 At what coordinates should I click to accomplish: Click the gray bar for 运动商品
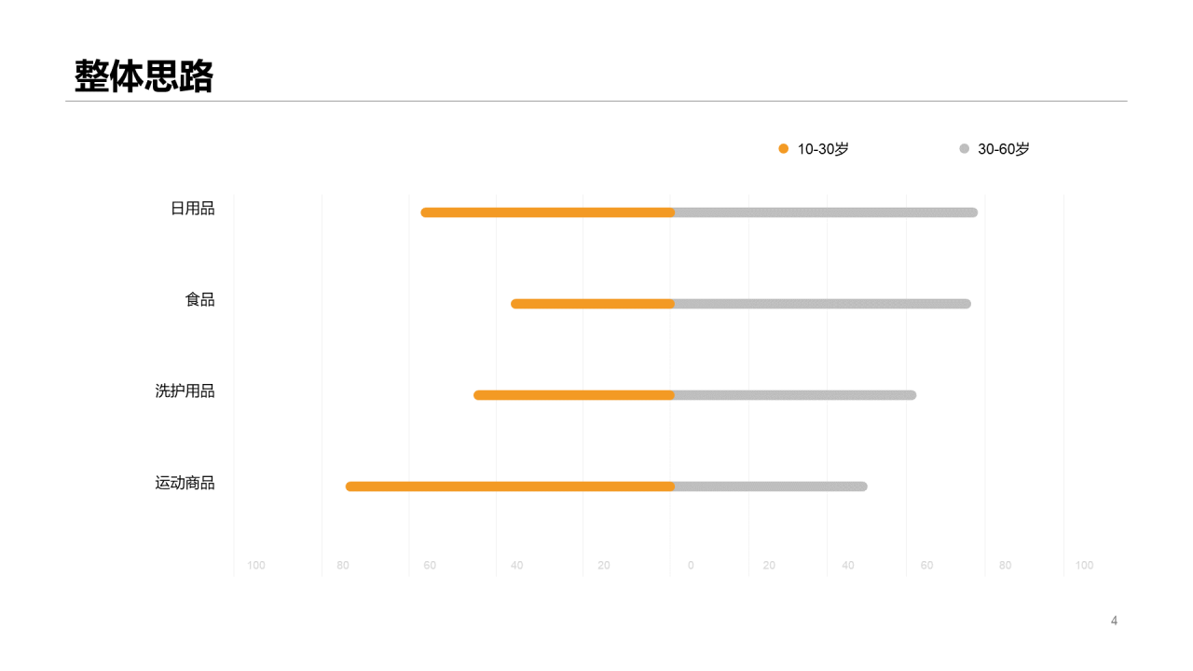click(771, 486)
